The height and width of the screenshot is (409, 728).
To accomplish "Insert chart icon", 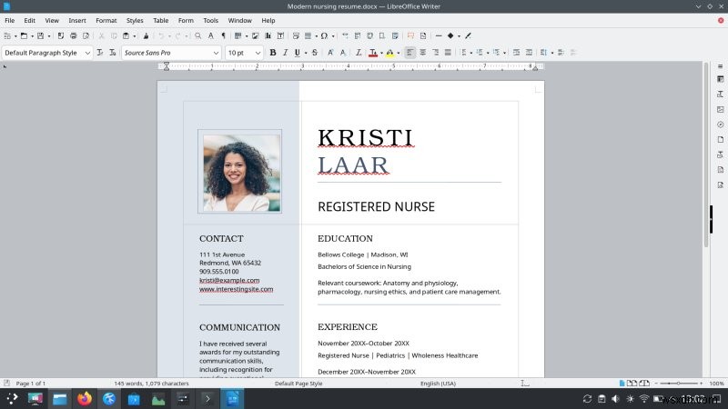I will (268, 35).
